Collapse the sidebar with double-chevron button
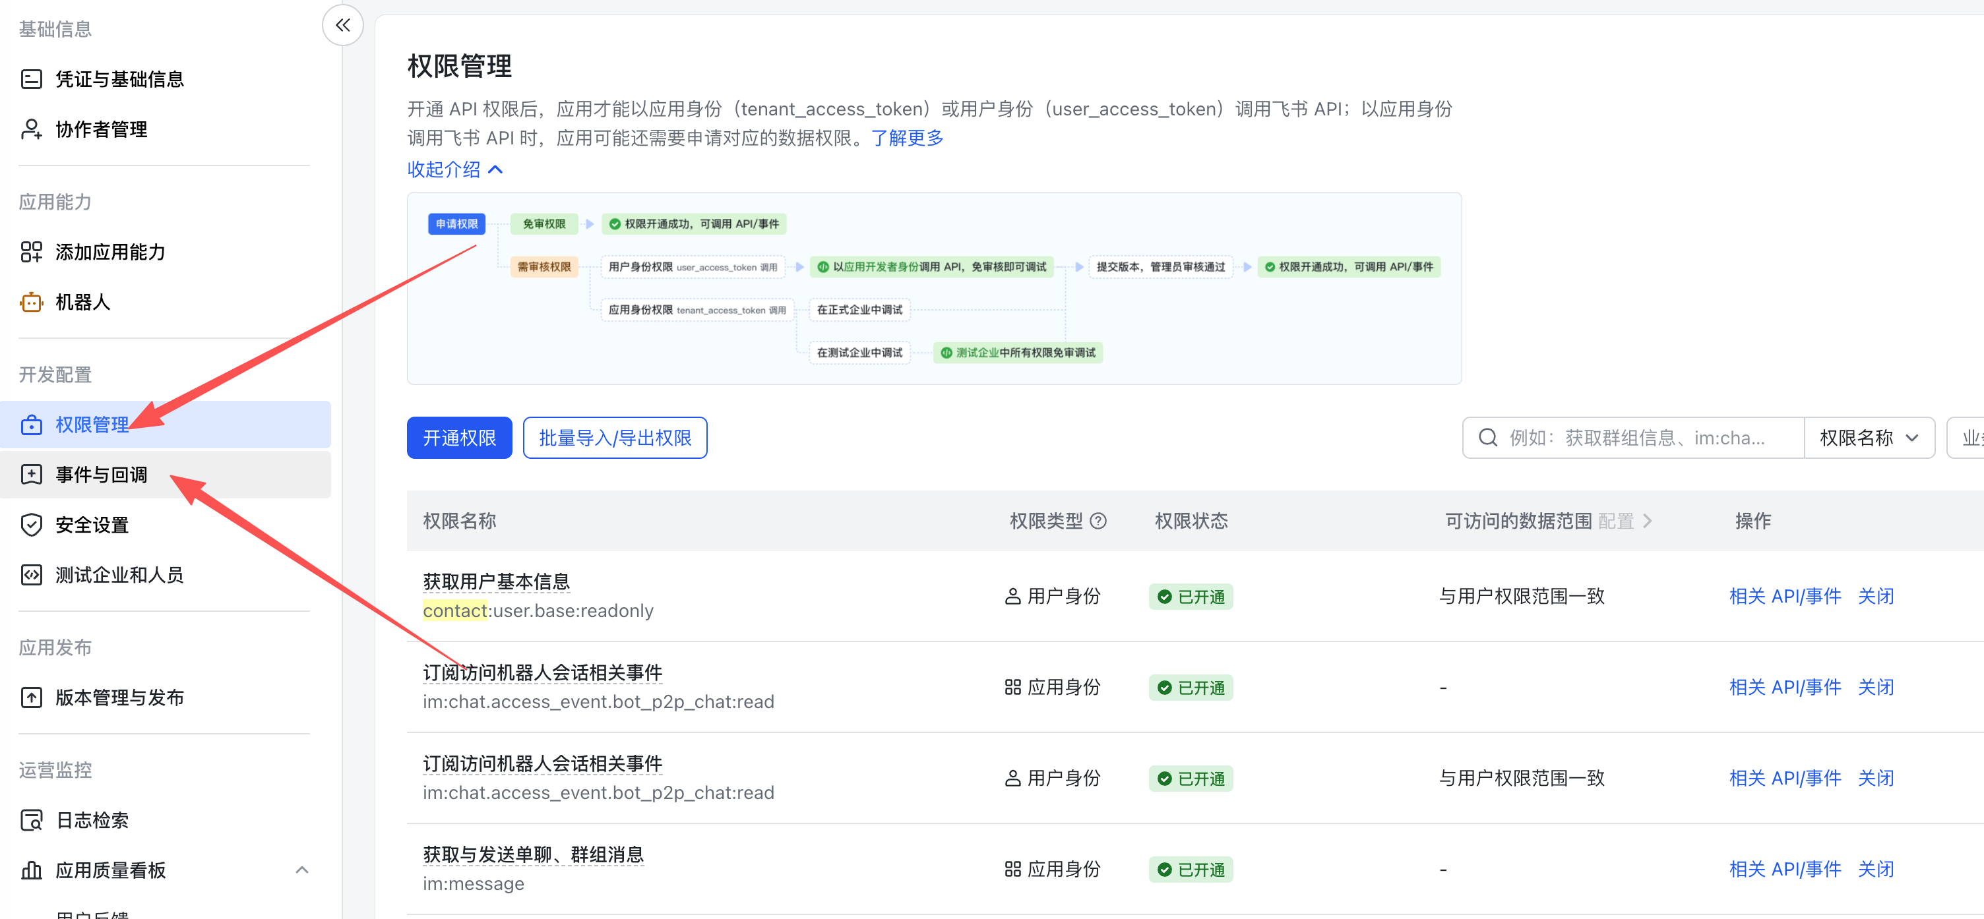The height and width of the screenshot is (919, 1984). [x=343, y=24]
